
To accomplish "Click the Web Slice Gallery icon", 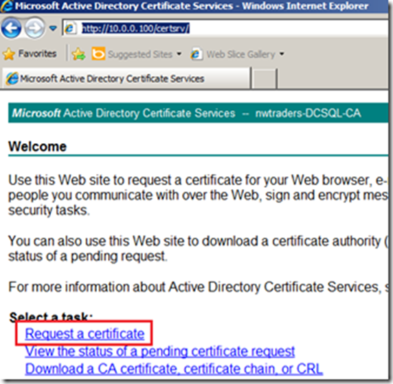I will [196, 54].
